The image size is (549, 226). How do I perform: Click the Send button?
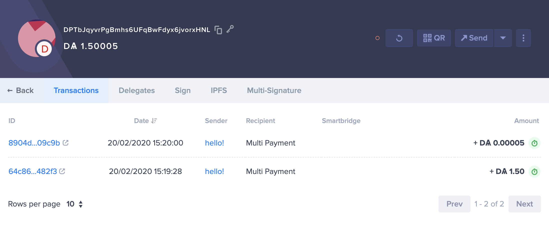click(x=474, y=38)
